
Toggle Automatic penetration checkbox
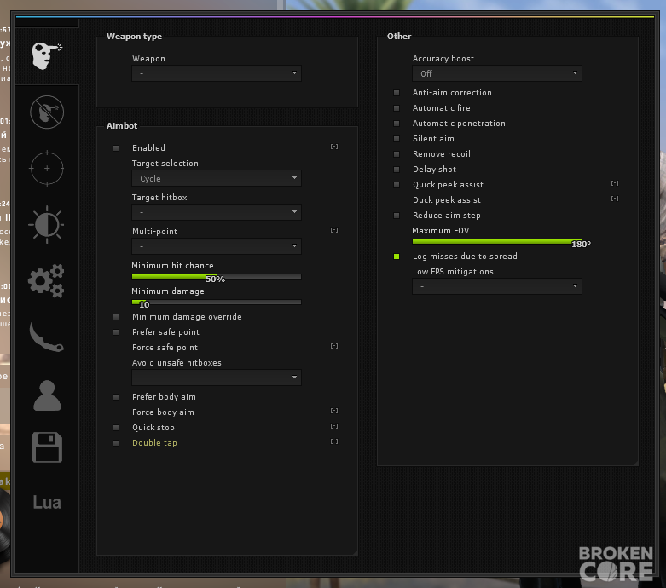397,124
